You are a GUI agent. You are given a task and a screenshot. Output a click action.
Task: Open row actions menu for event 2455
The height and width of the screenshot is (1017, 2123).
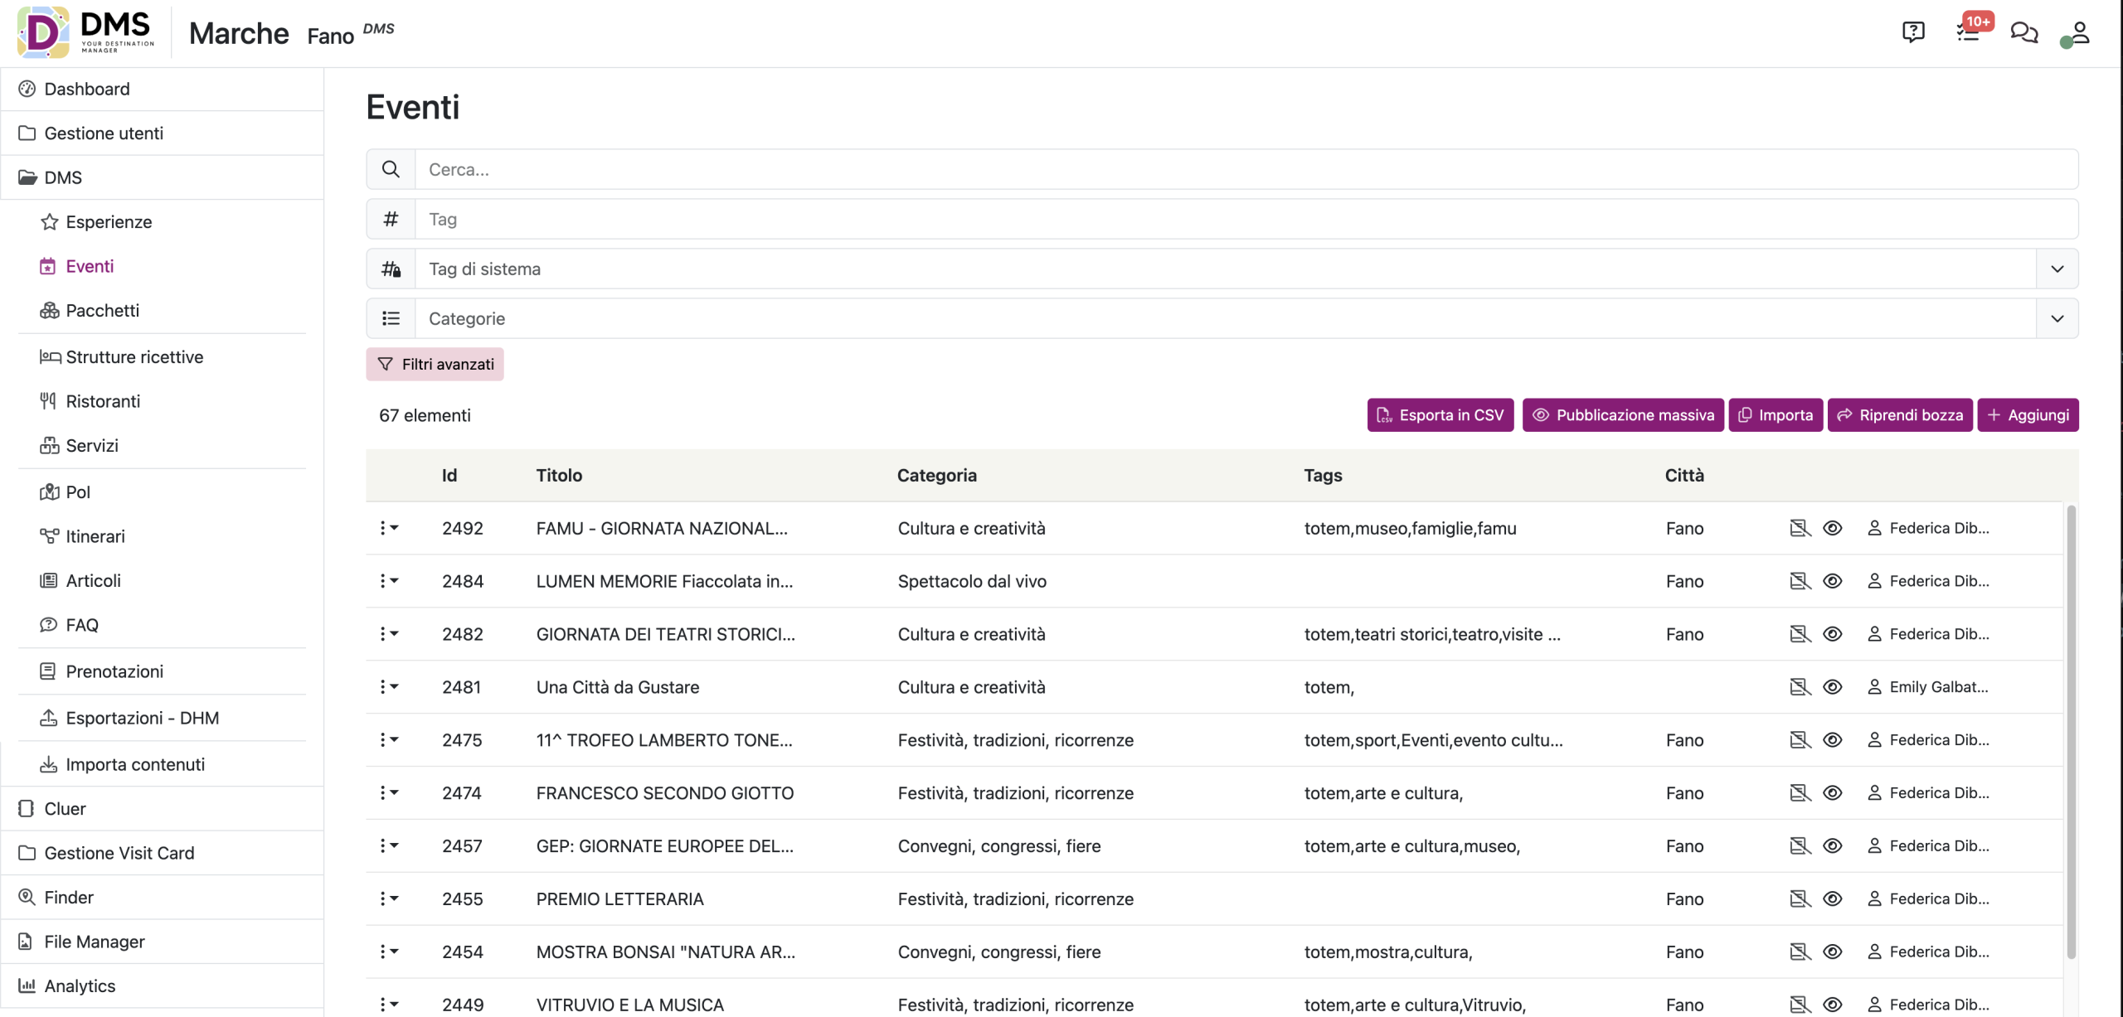pyautogui.click(x=389, y=898)
